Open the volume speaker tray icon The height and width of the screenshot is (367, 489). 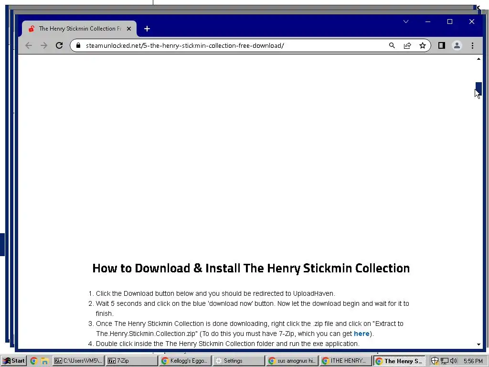(454, 361)
